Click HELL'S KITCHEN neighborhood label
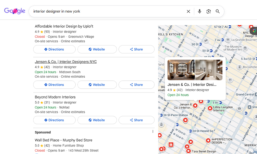This screenshot has width=257, height=154. click(x=171, y=34)
